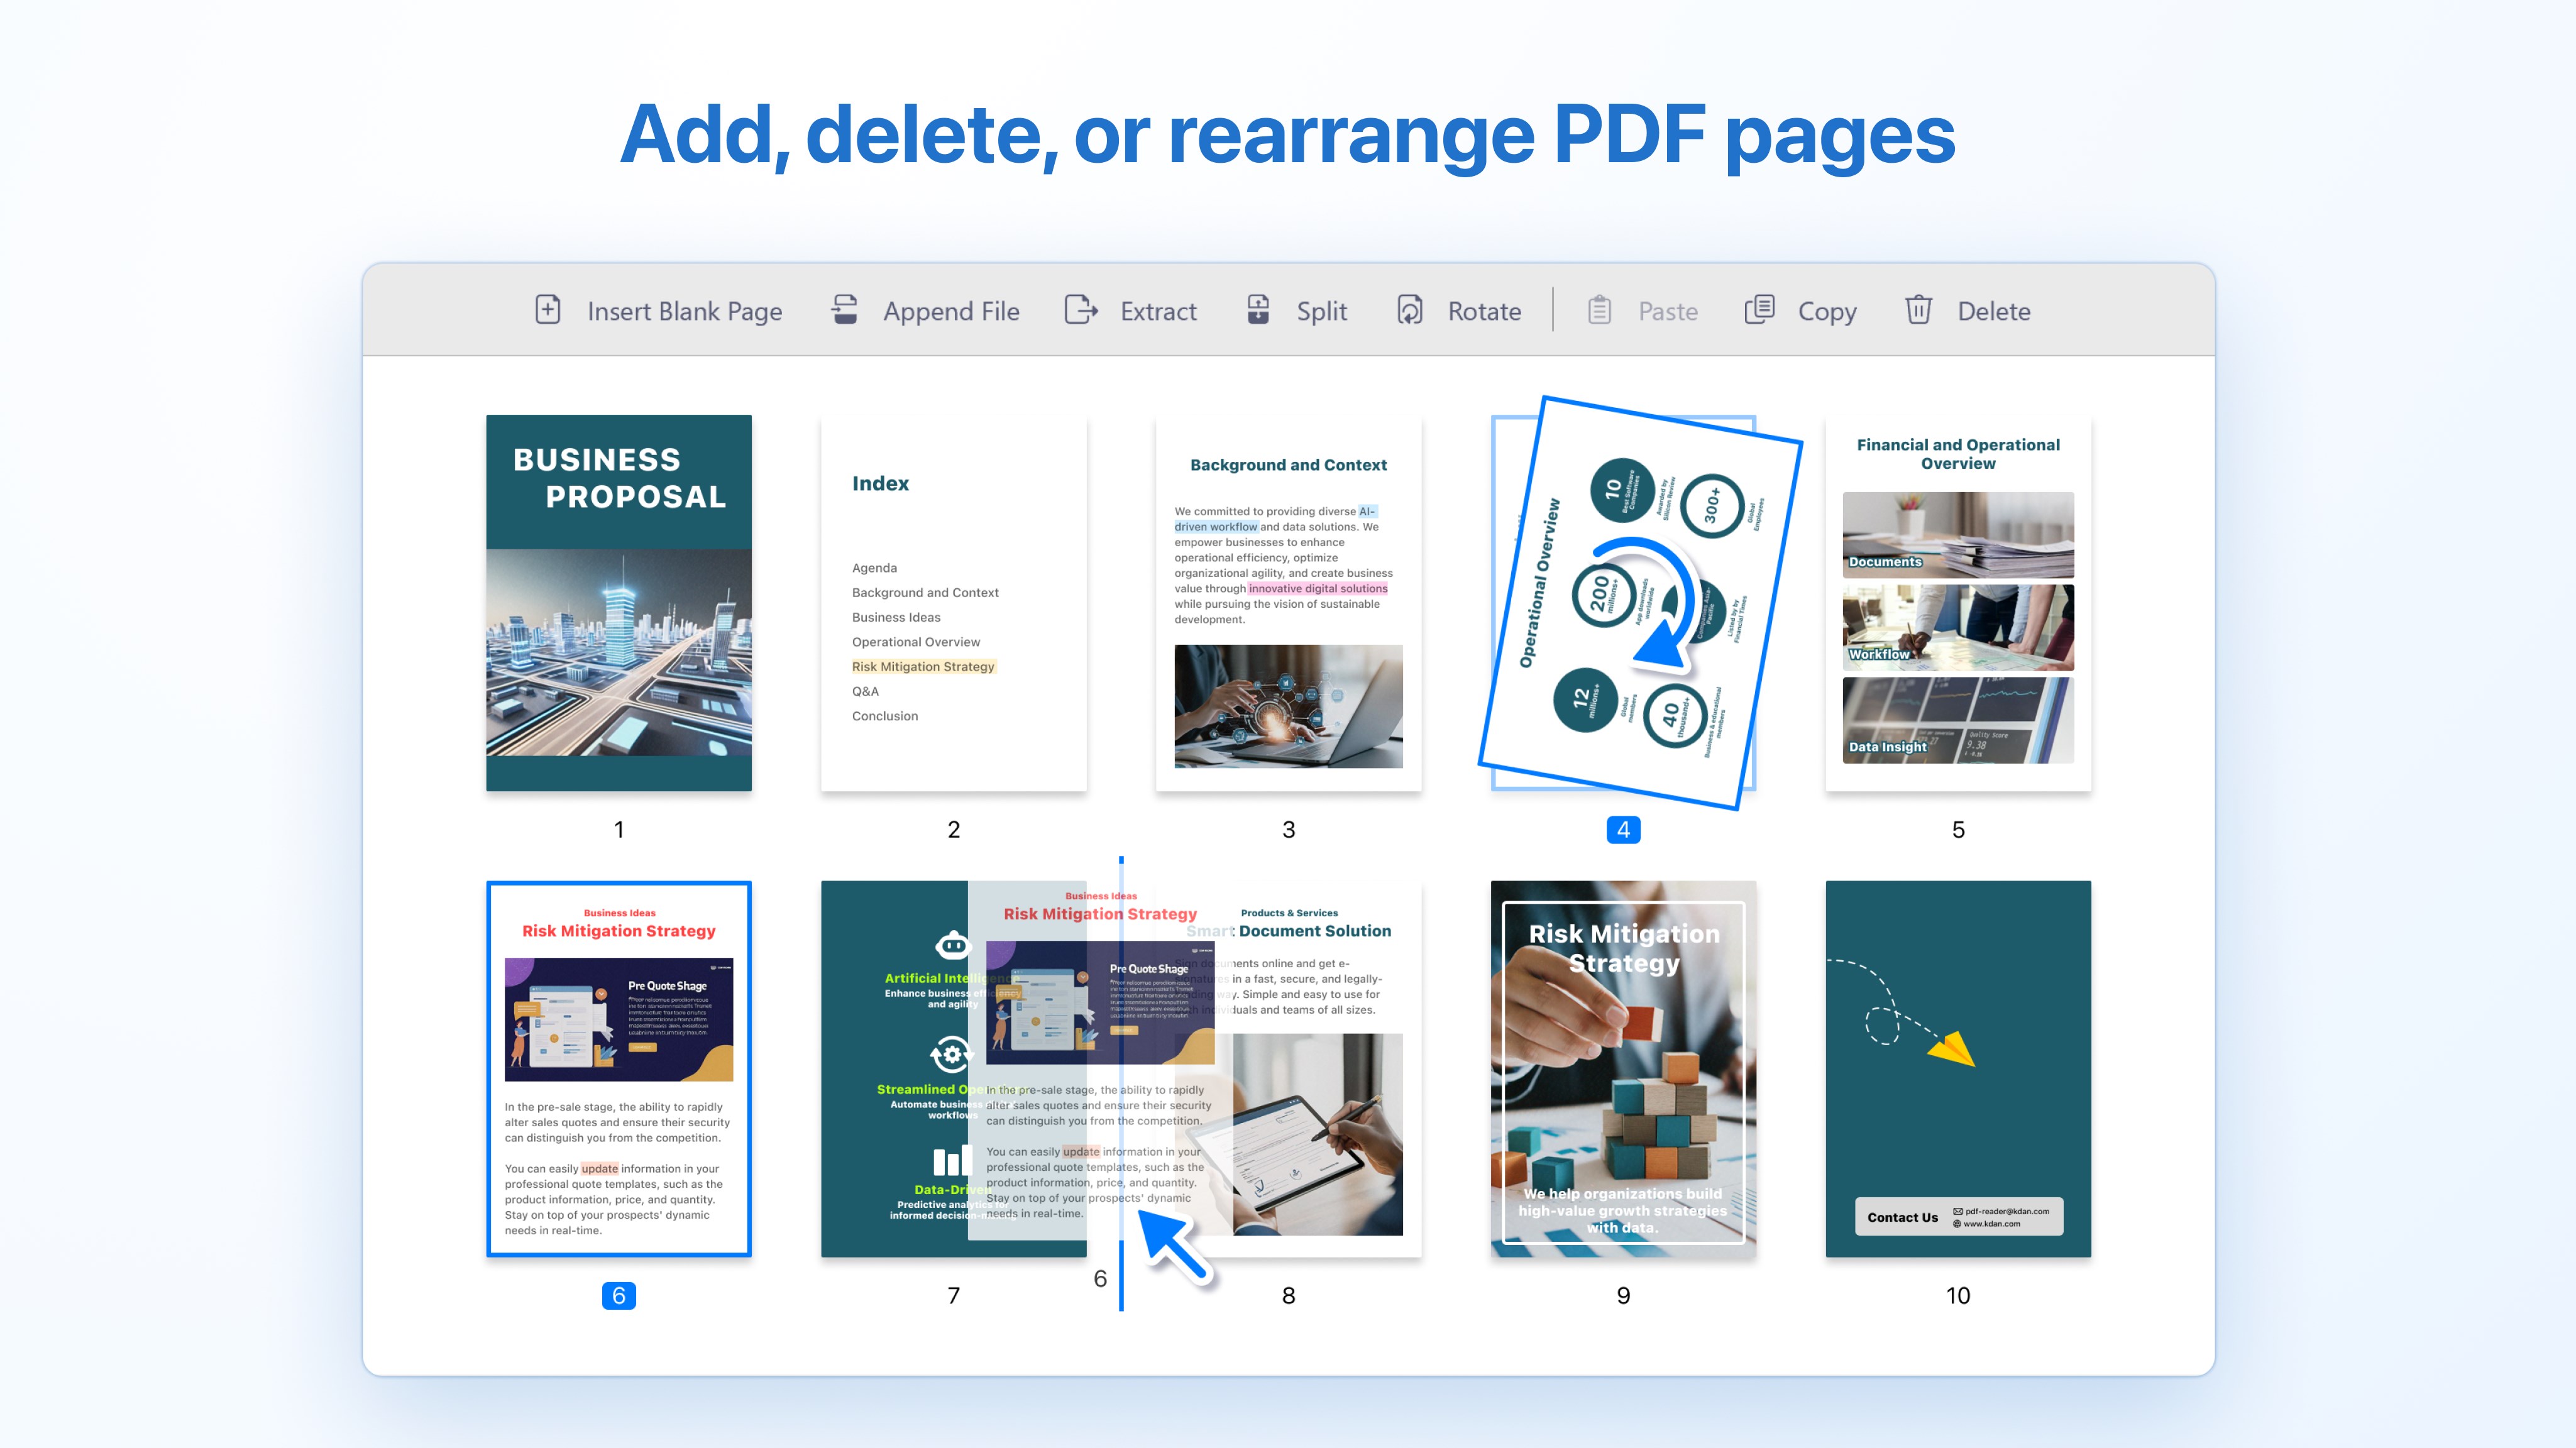The image size is (2576, 1448).
Task: Select the Risk Mitigation Strategy page 6 thumbnail
Action: point(618,1068)
